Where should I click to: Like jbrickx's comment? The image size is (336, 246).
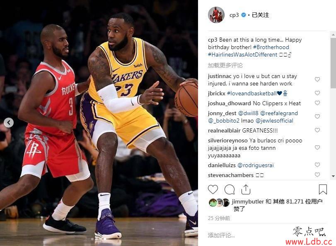pyautogui.click(x=317, y=93)
